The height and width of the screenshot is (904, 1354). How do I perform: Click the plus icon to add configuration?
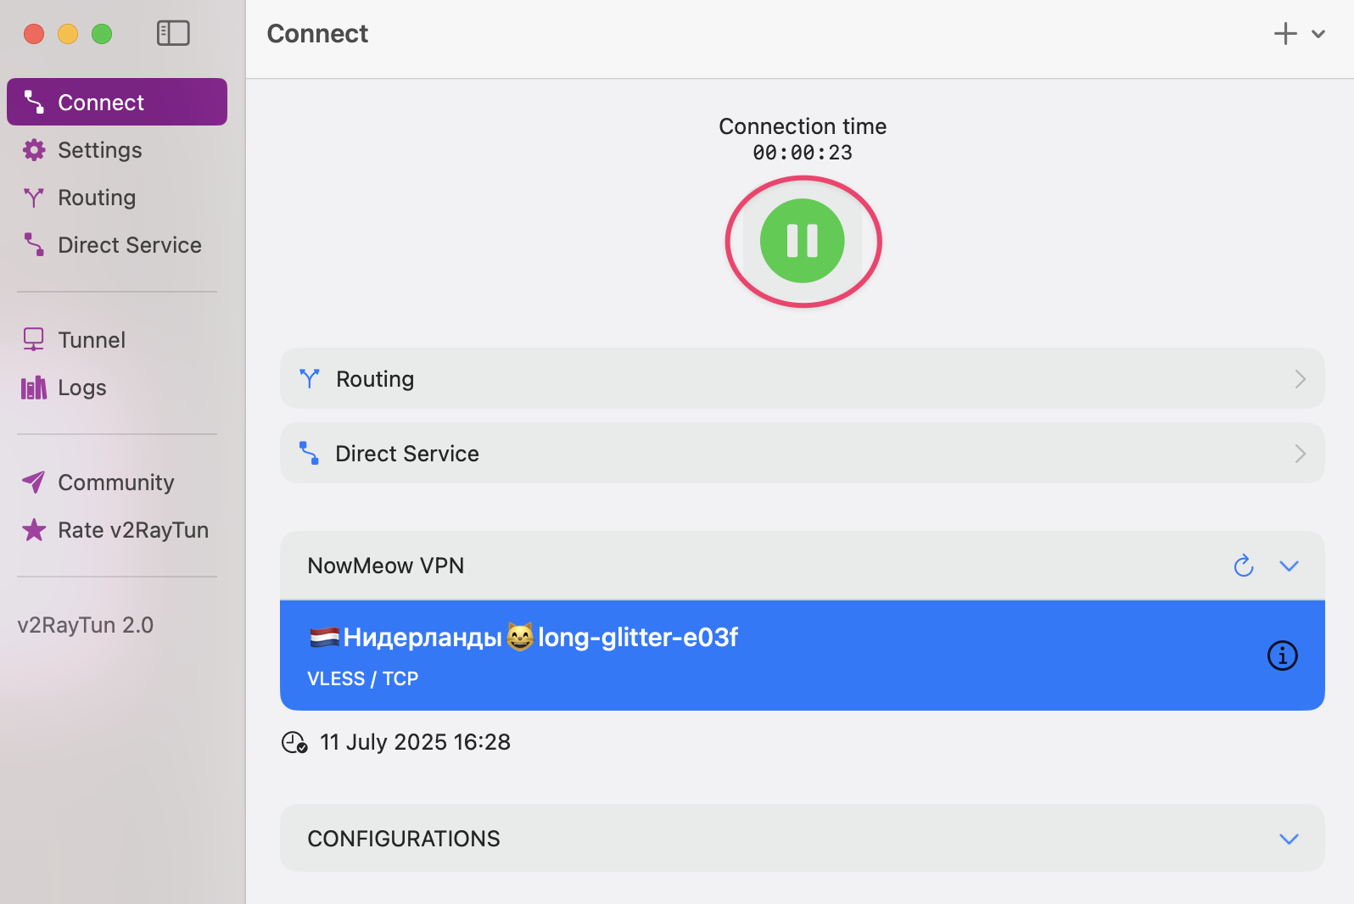pos(1285,34)
